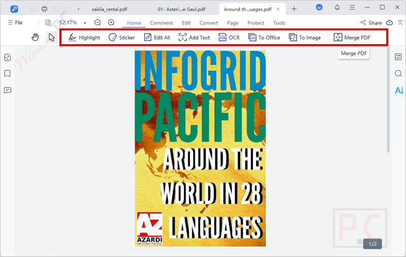The image size is (406, 257).
Task: Click the page display mode icon
Action: 48,23
